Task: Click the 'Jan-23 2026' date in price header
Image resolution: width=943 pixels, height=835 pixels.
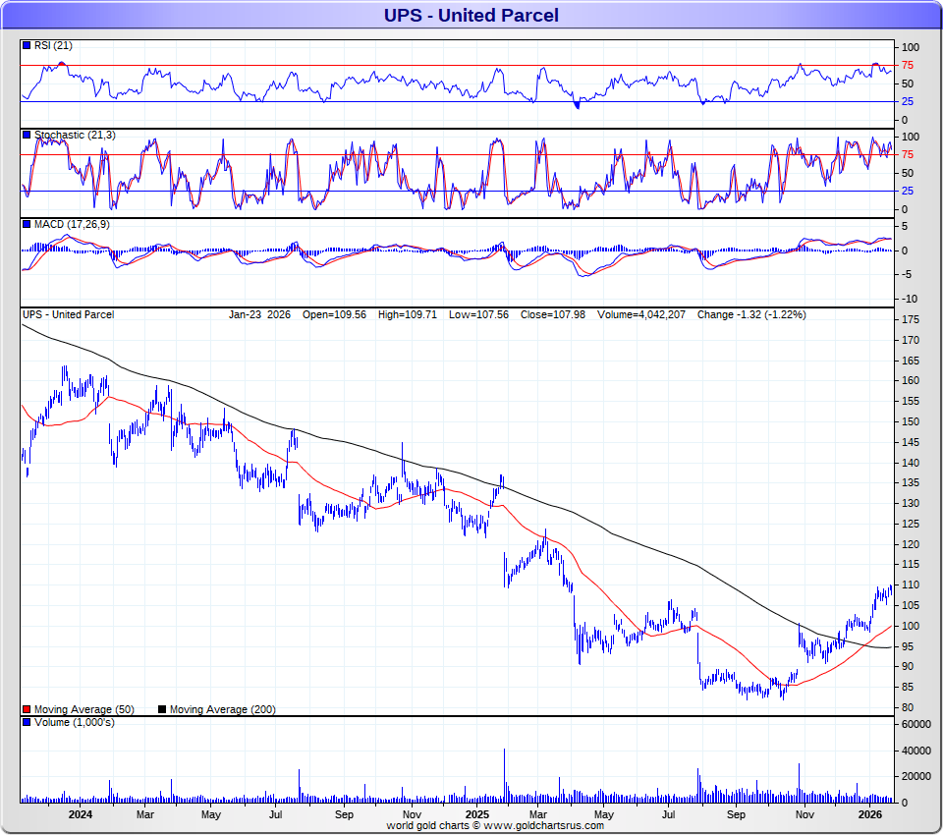Action: coord(259,314)
